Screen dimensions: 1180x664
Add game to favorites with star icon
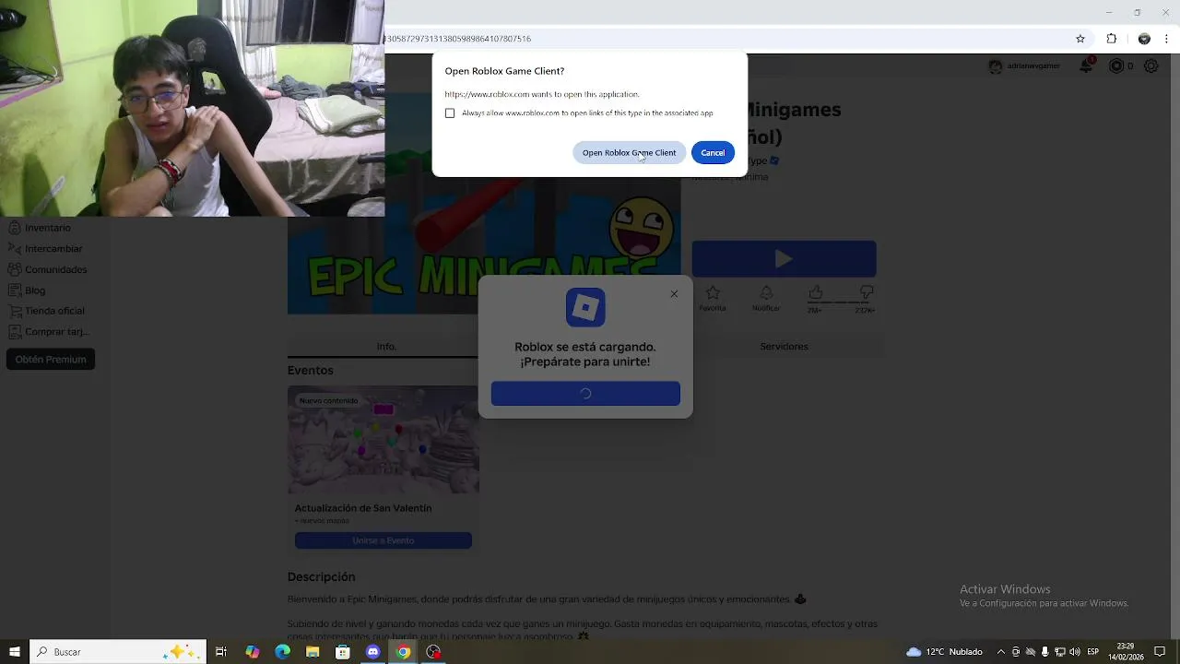[x=713, y=293]
